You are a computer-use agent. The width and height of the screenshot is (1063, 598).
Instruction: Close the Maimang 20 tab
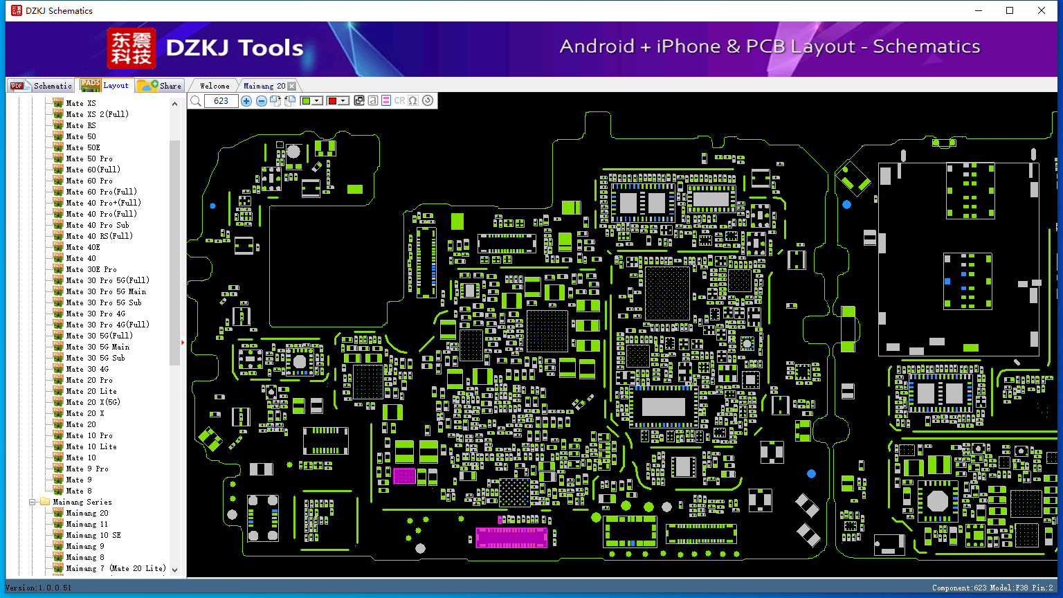[x=292, y=86]
